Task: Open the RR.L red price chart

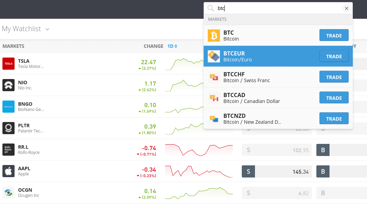Action: click(199, 150)
